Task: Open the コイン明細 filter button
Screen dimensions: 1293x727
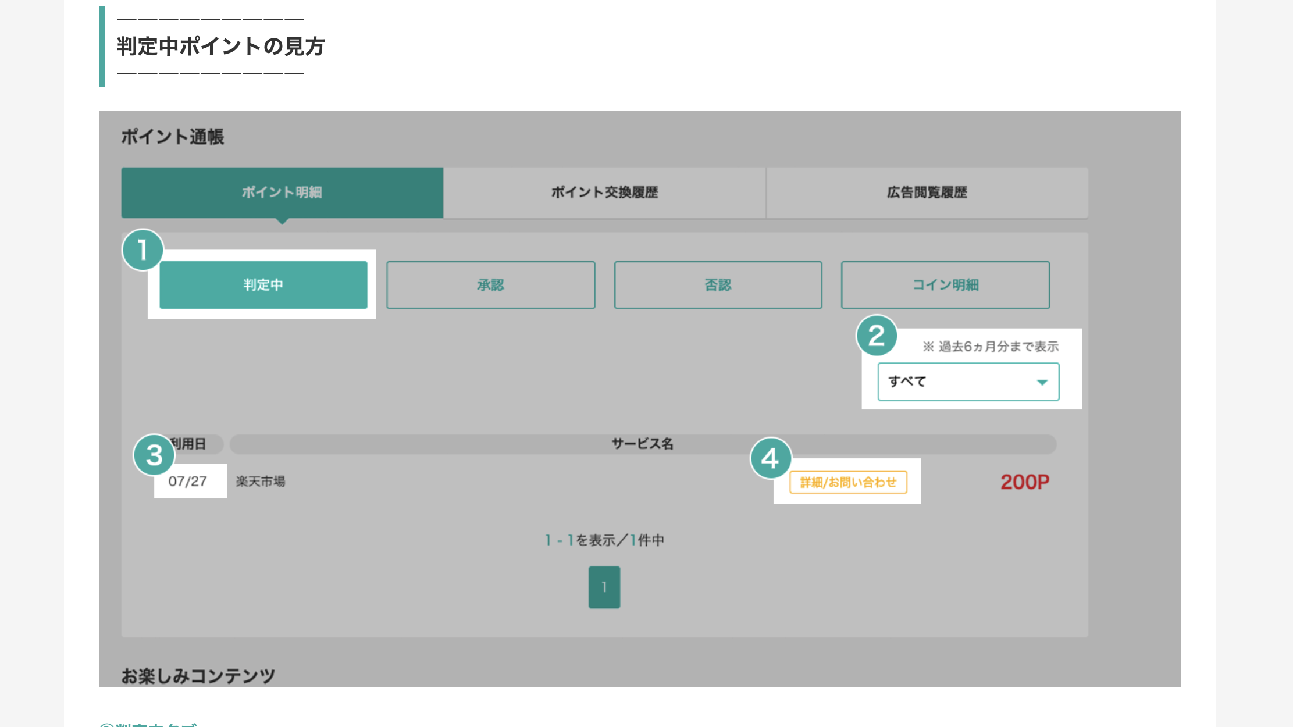Action: pyautogui.click(x=945, y=285)
